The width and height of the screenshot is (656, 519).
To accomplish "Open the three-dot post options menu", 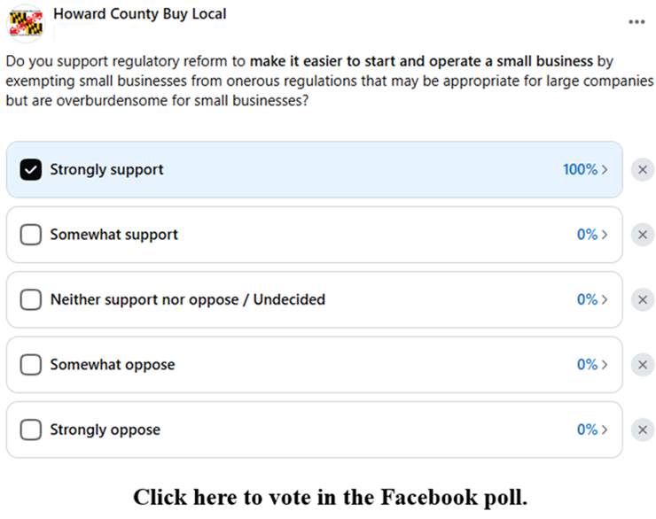I will (x=636, y=22).
